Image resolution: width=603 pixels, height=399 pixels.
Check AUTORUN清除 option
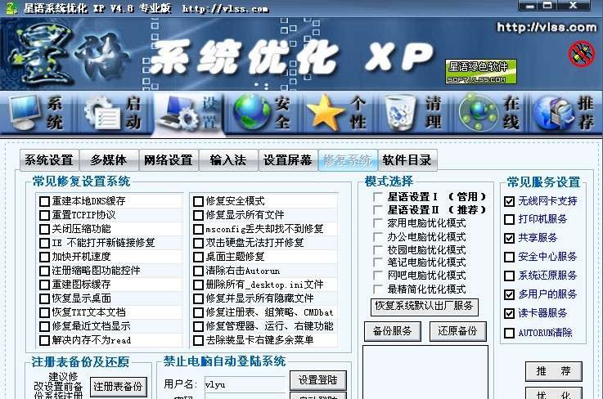[509, 333]
